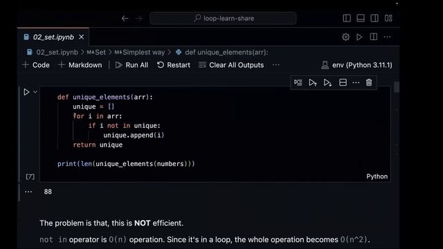This screenshot has width=443, height=249.
Task: Click the execution count [7]
Action: pyautogui.click(x=30, y=177)
